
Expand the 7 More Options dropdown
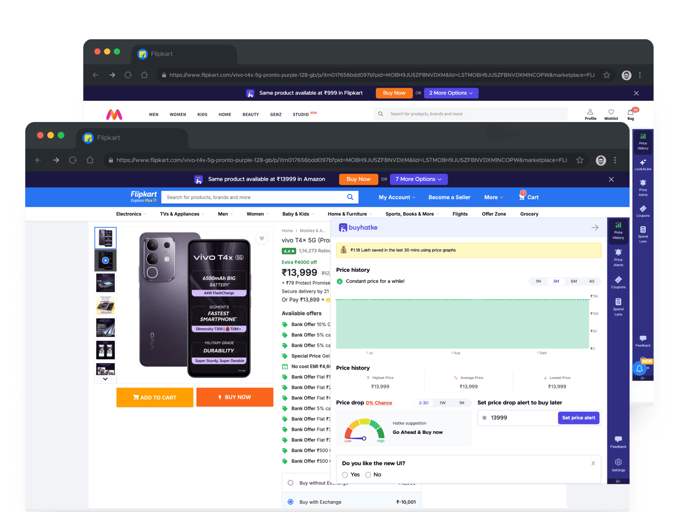pos(419,179)
